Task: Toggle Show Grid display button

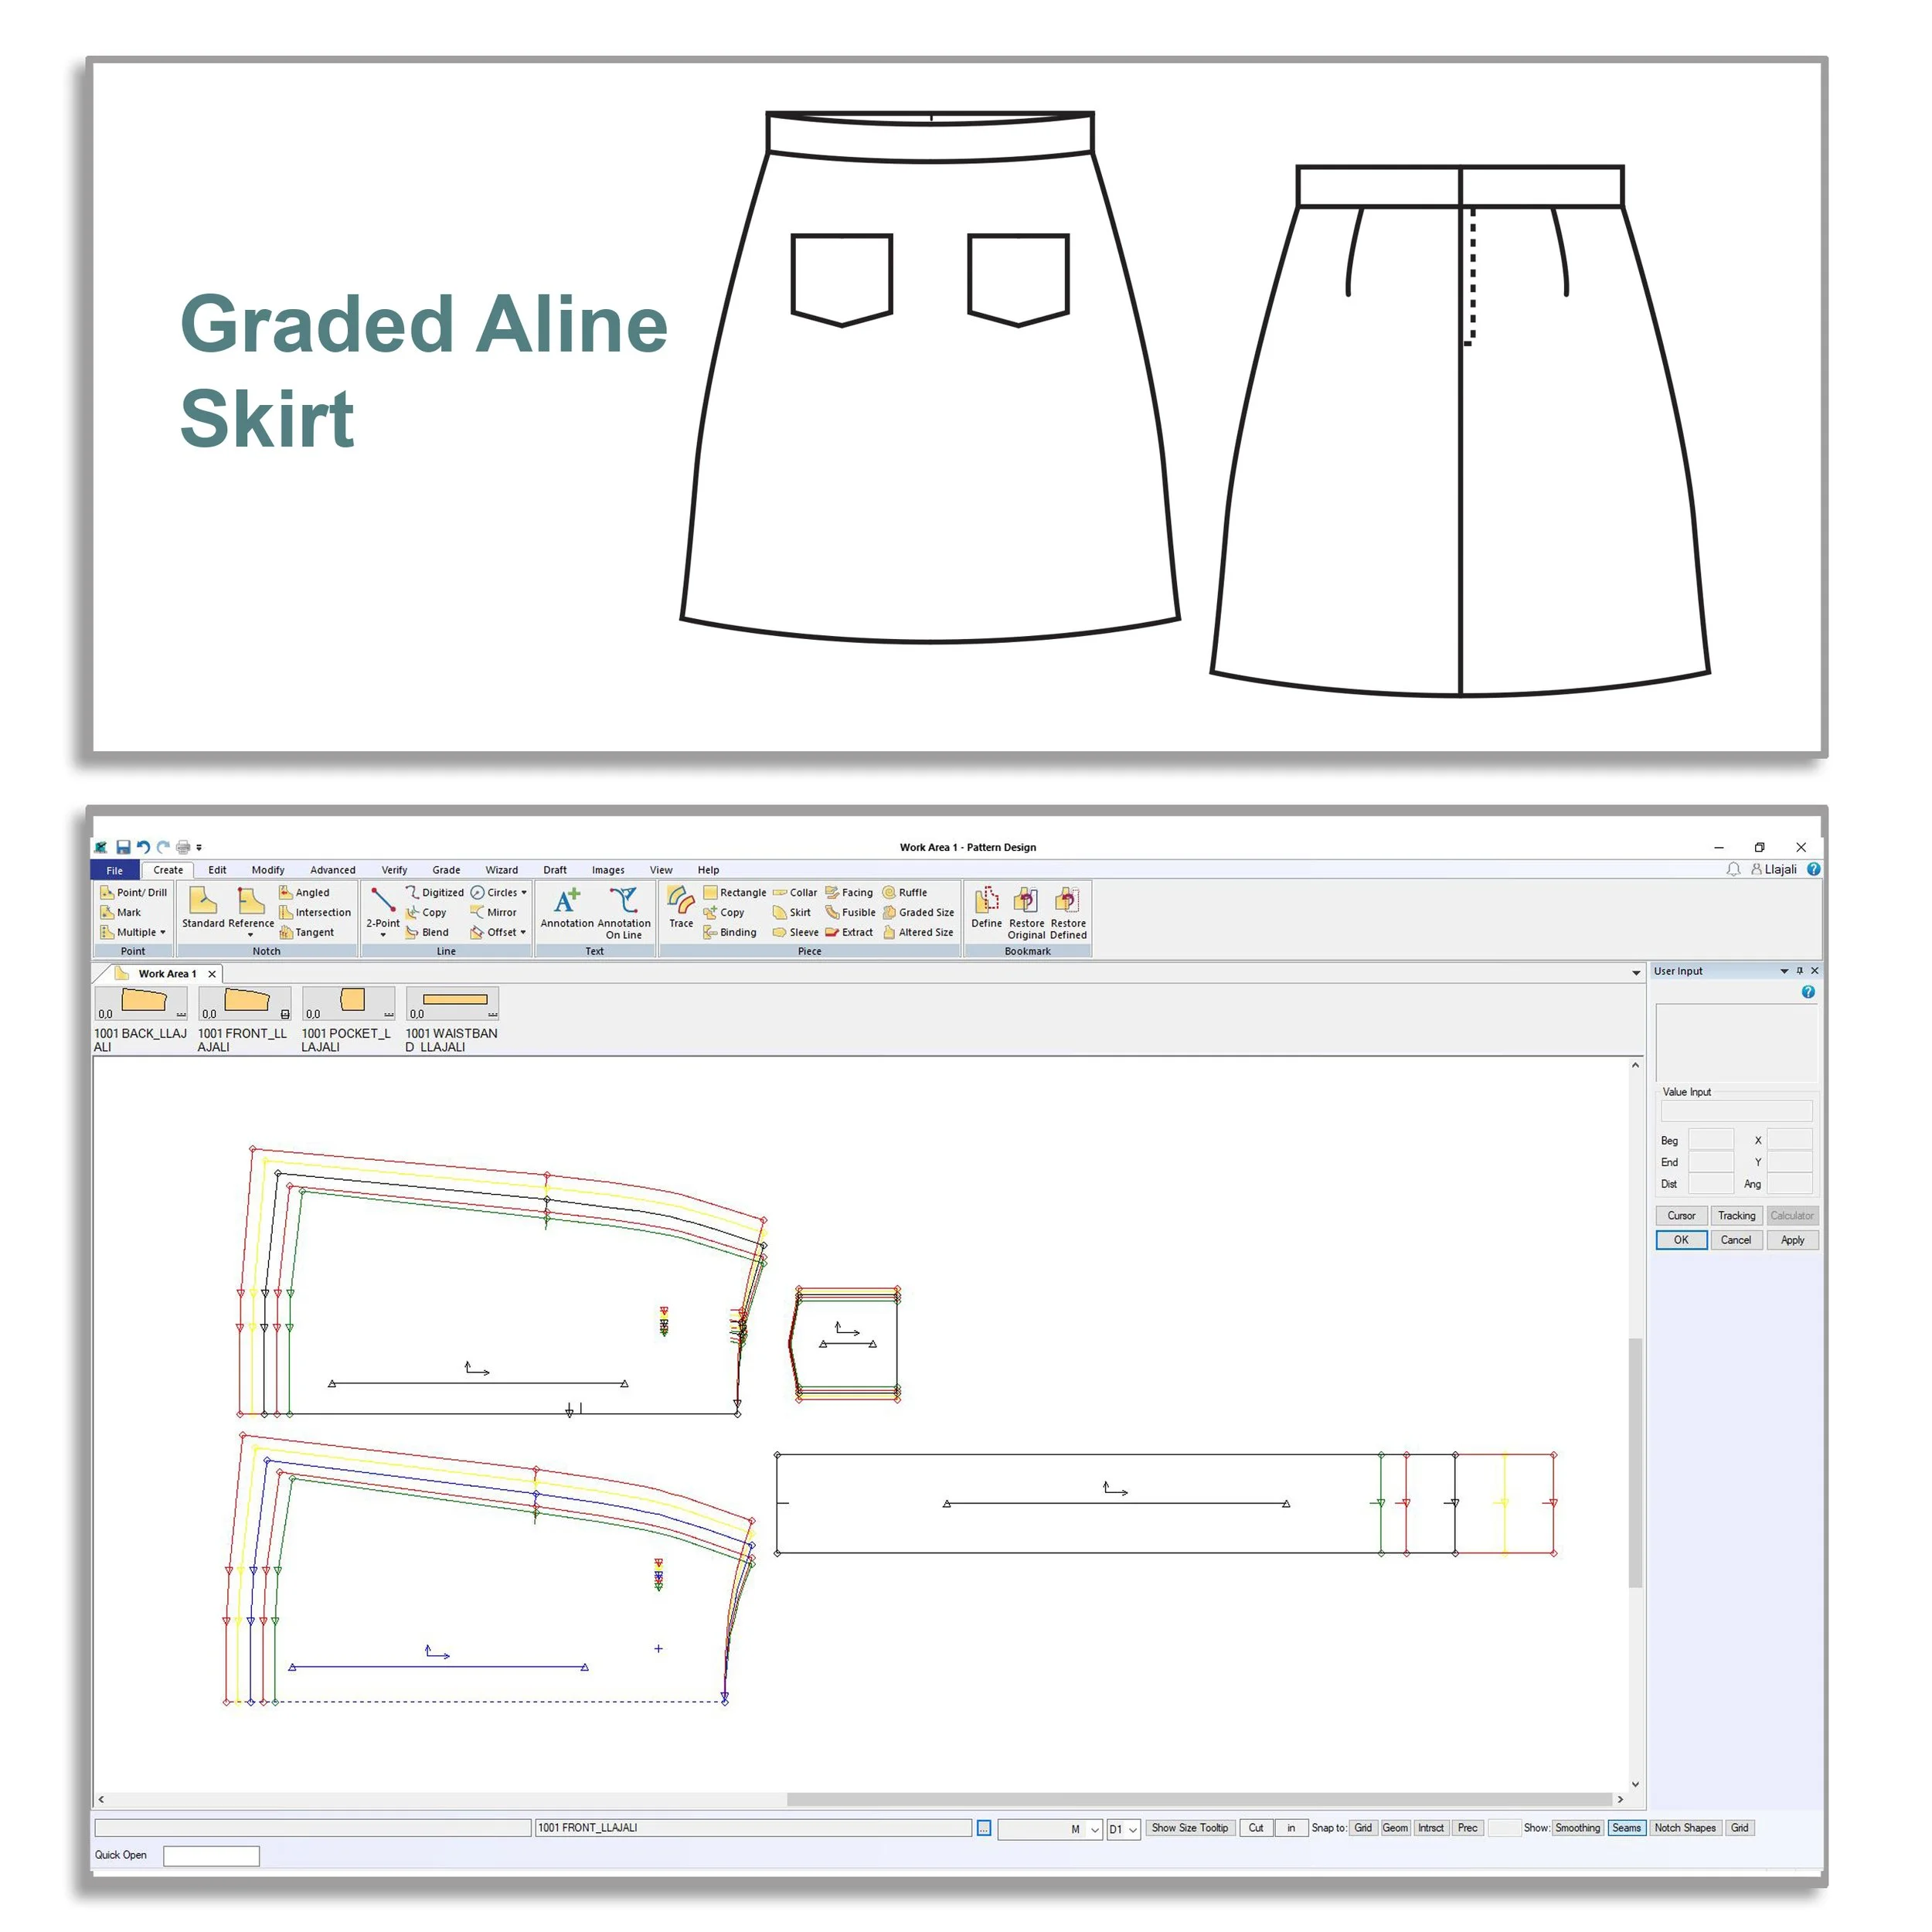Action: (1740, 1828)
